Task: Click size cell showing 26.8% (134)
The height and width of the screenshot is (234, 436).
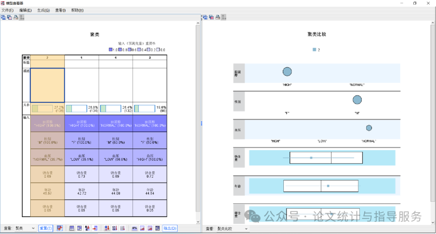Action: [x=82, y=109]
